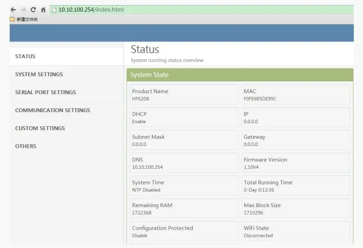Click the Firmware Version label
363x248 pixels.
pyautogui.click(x=265, y=160)
